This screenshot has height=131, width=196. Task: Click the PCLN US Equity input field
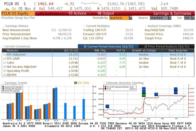(14, 13)
